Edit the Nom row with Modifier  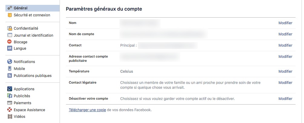[x=285, y=23]
